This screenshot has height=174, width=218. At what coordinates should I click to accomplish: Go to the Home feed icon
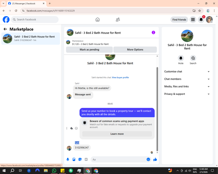[x=98, y=20]
